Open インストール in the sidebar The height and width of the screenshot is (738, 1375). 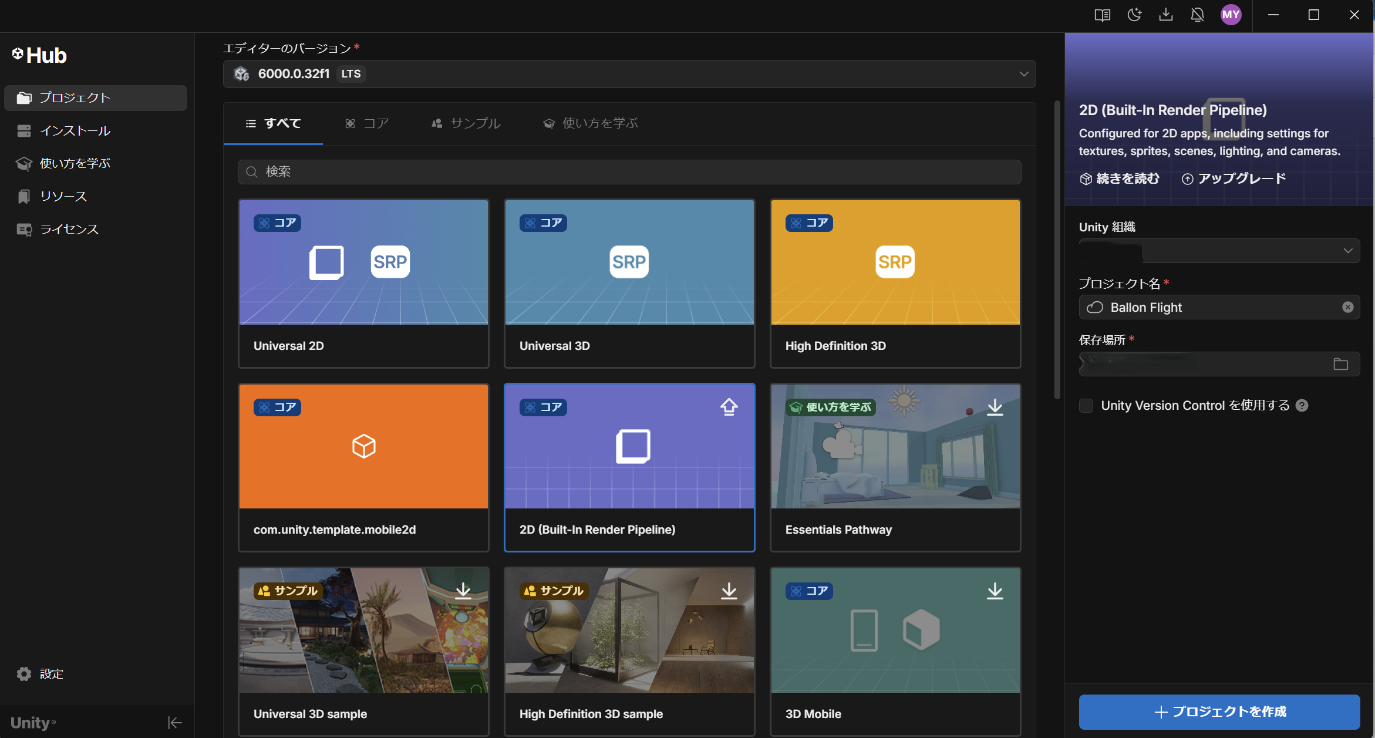75,131
